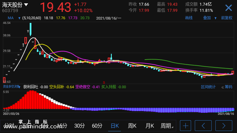Click the MA parameters (5,10,20,60) text
Viewport: 237px width, 133px height.
pyautogui.click(x=32, y=18)
